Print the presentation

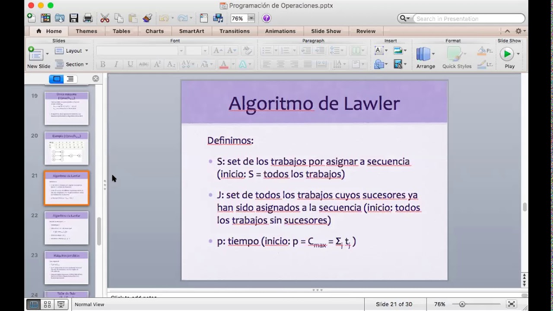pyautogui.click(x=88, y=18)
